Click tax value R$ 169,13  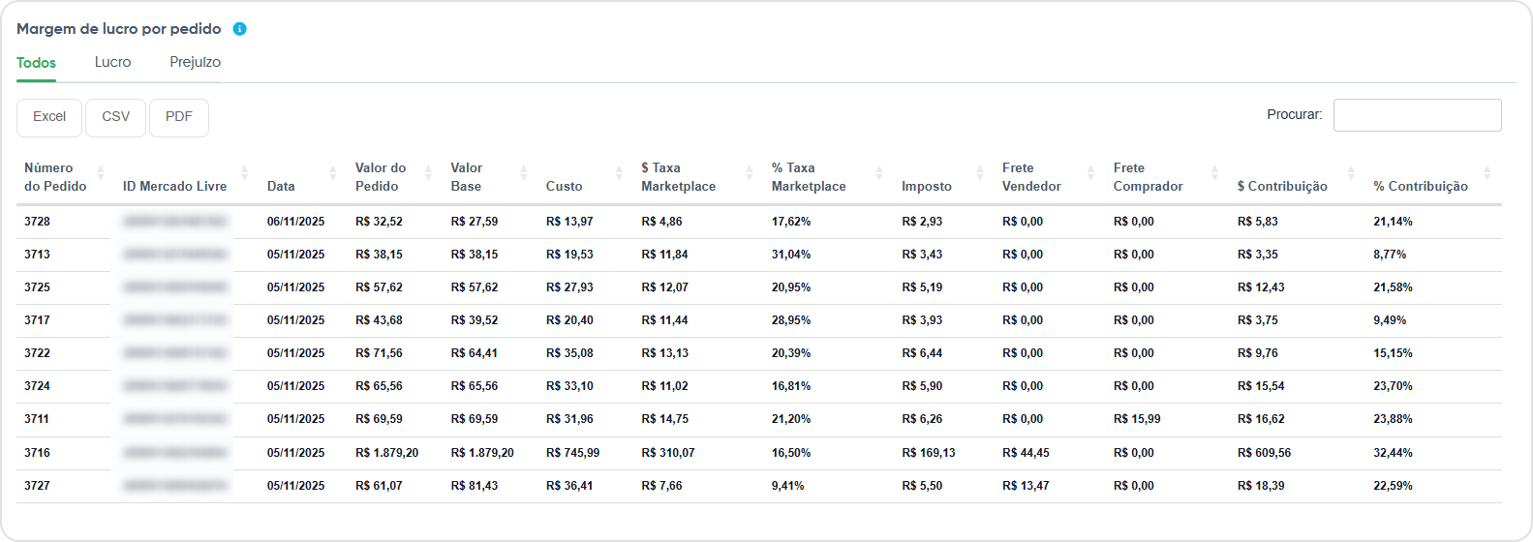coord(928,453)
